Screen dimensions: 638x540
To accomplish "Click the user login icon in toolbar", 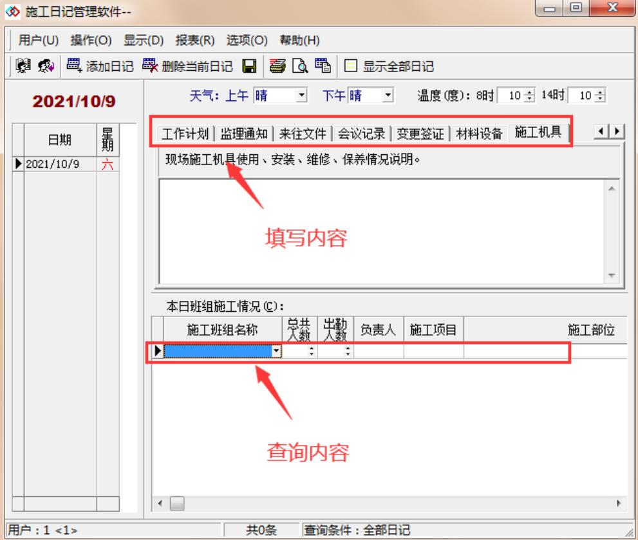I will 23,66.
